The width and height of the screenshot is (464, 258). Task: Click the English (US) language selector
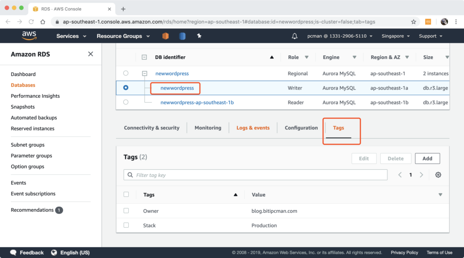(x=75, y=253)
